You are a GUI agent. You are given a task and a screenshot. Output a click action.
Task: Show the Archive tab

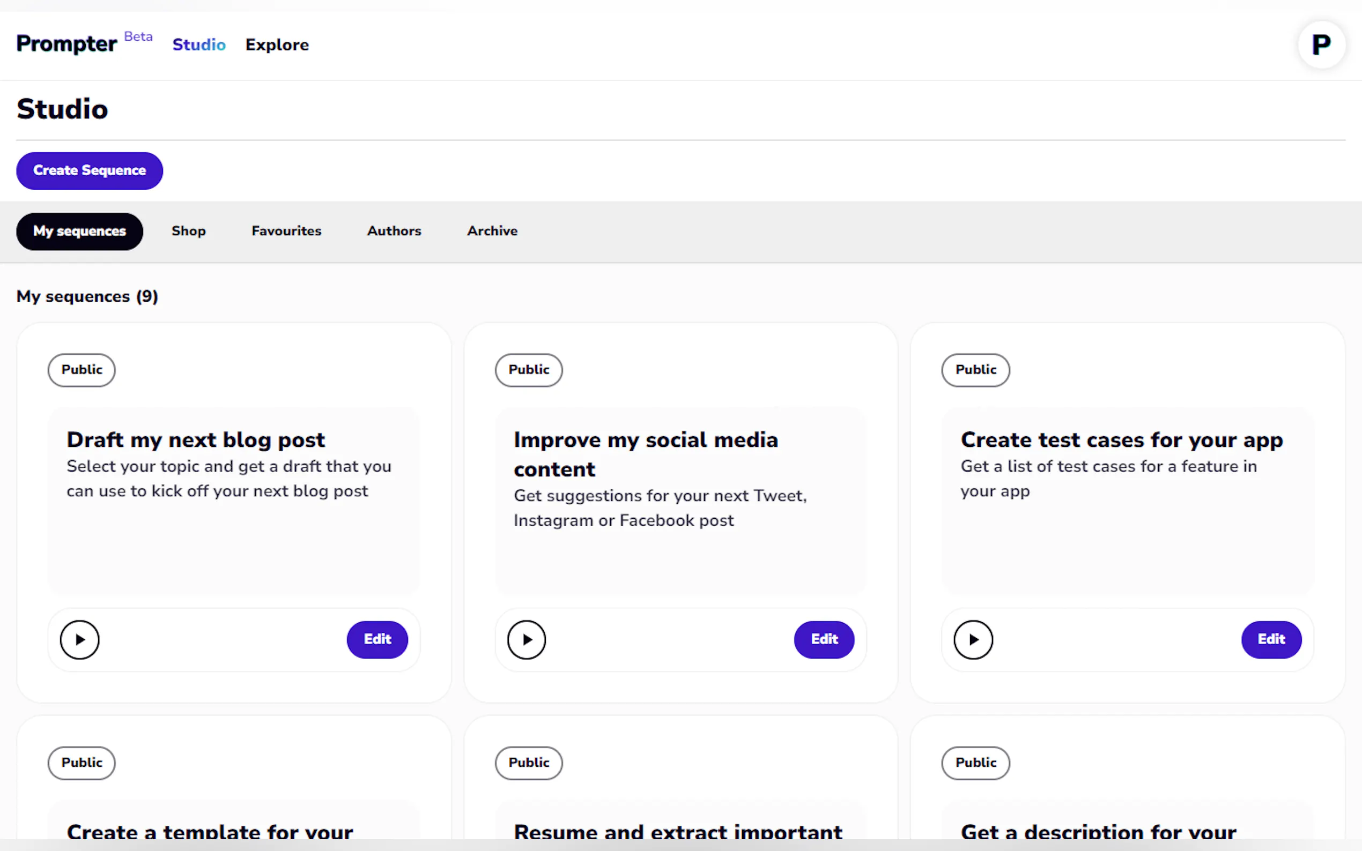tap(492, 232)
